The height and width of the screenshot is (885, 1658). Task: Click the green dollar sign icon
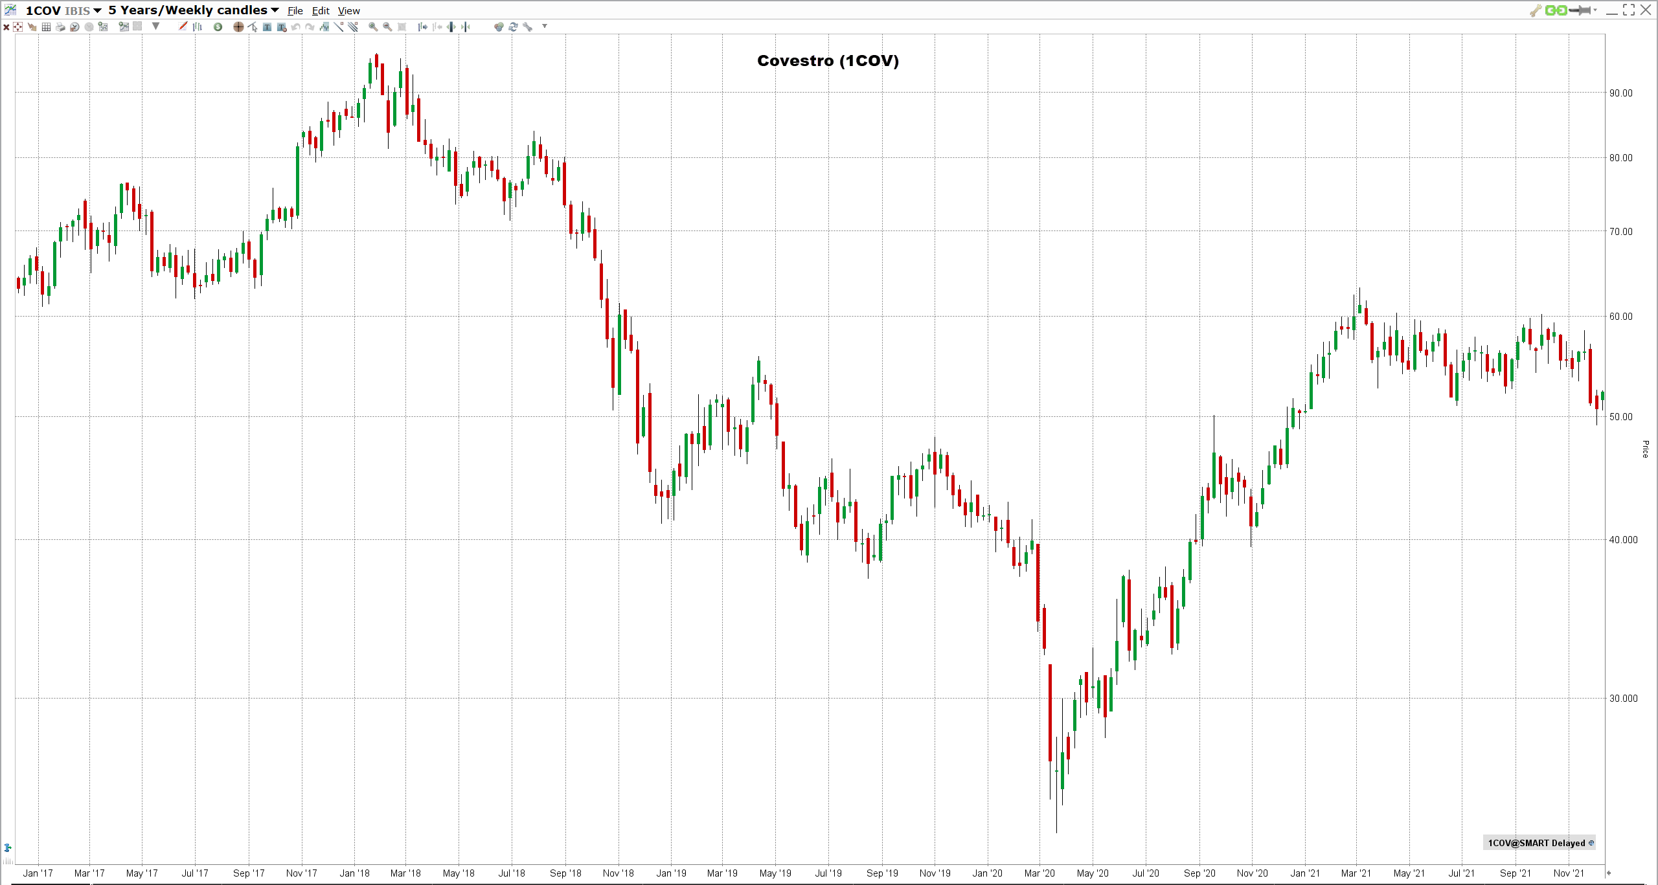218,27
